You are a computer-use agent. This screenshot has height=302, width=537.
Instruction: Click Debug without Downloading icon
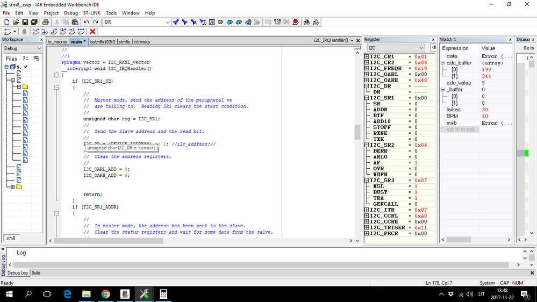click(x=316, y=22)
